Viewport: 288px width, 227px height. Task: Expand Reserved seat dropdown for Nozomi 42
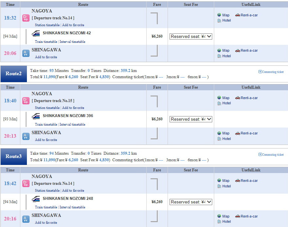(x=191, y=36)
